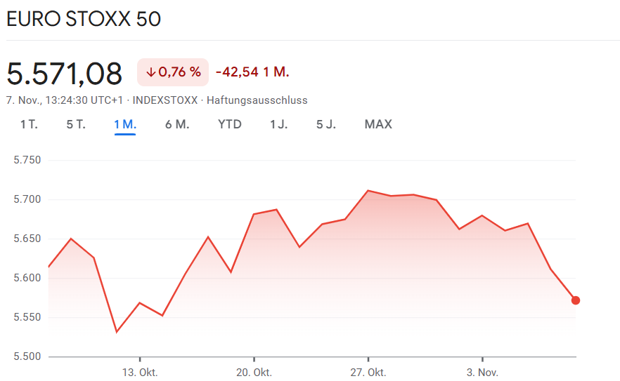This screenshot has height=381, width=620.
Task: Click the 13. Okt. axis label
Action: click(140, 373)
